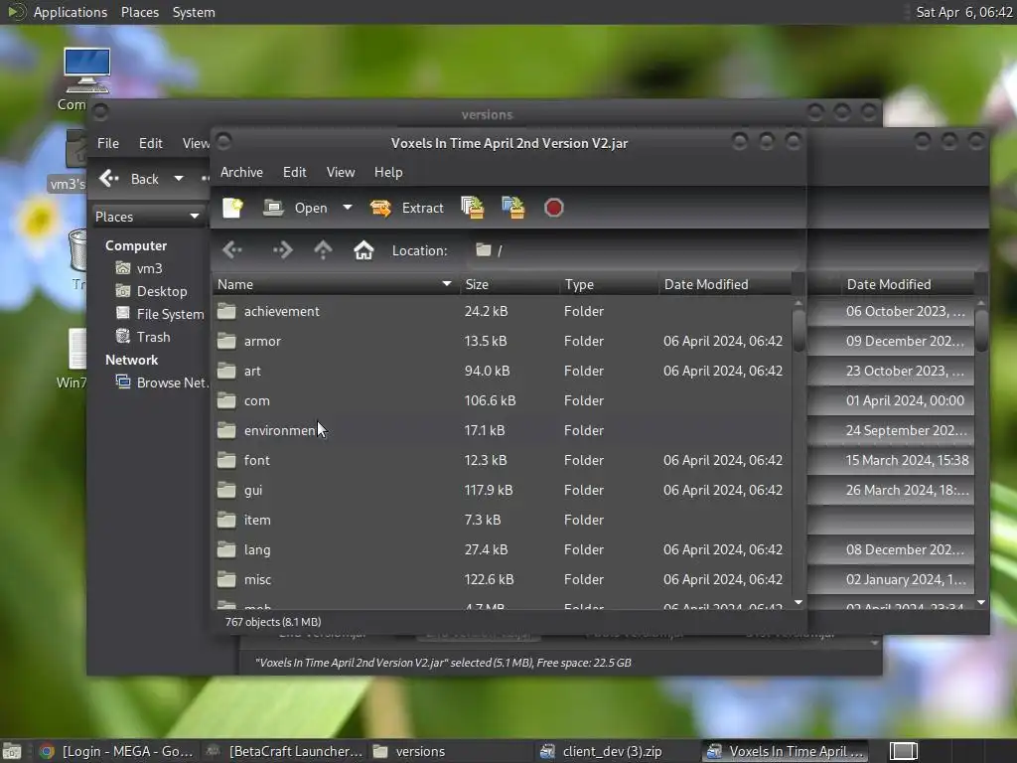Screen dimensions: 1017x763
Task: Click archive list scrollbar down arrow
Action: (x=799, y=603)
